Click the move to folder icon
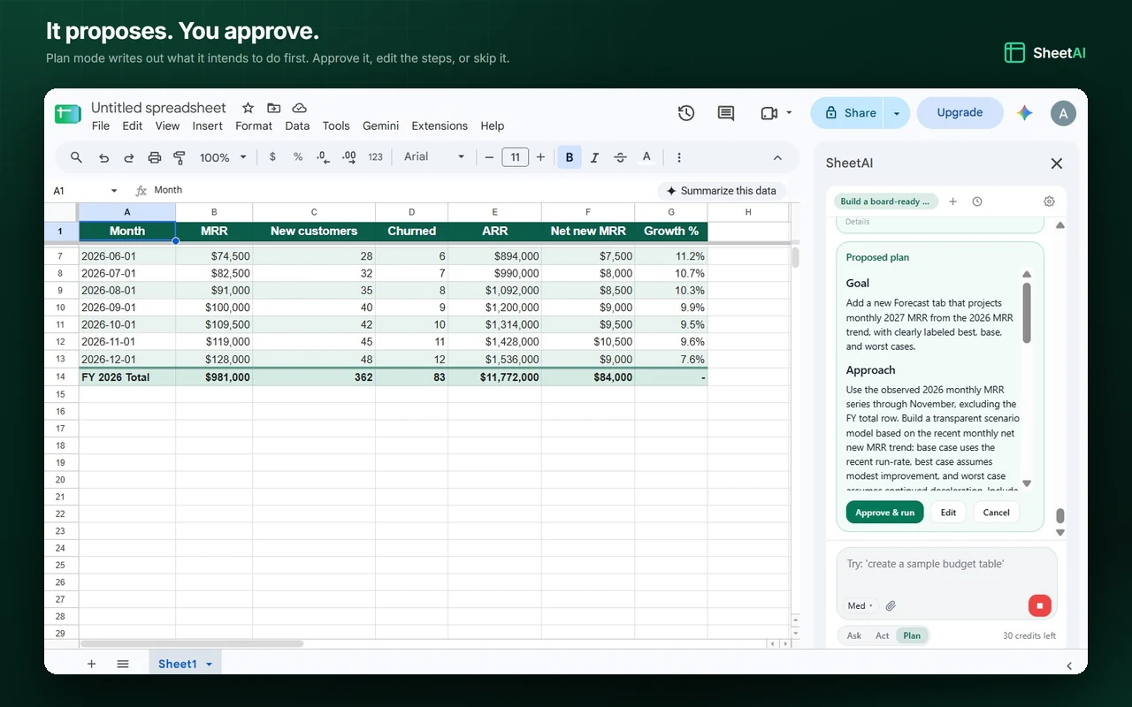1132x707 pixels. click(x=274, y=108)
